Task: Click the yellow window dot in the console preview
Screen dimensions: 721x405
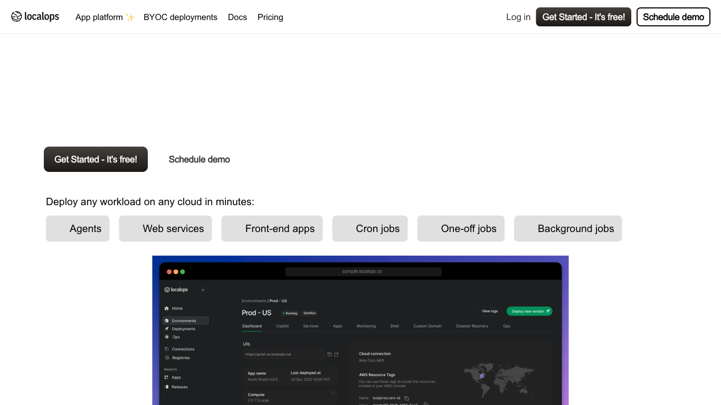Action: (x=176, y=272)
